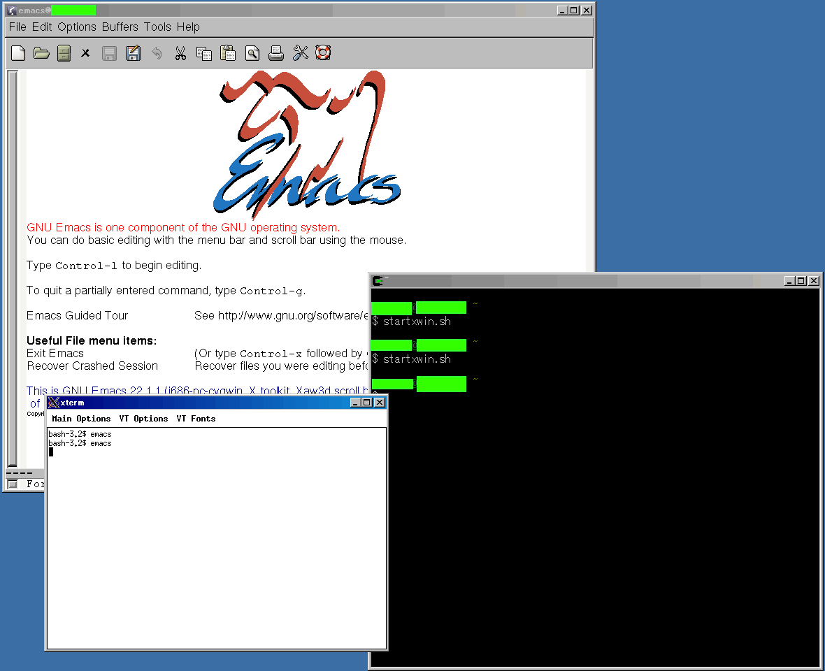825x671 pixels.
Task: Open Preferences via the tools icon
Action: point(300,53)
